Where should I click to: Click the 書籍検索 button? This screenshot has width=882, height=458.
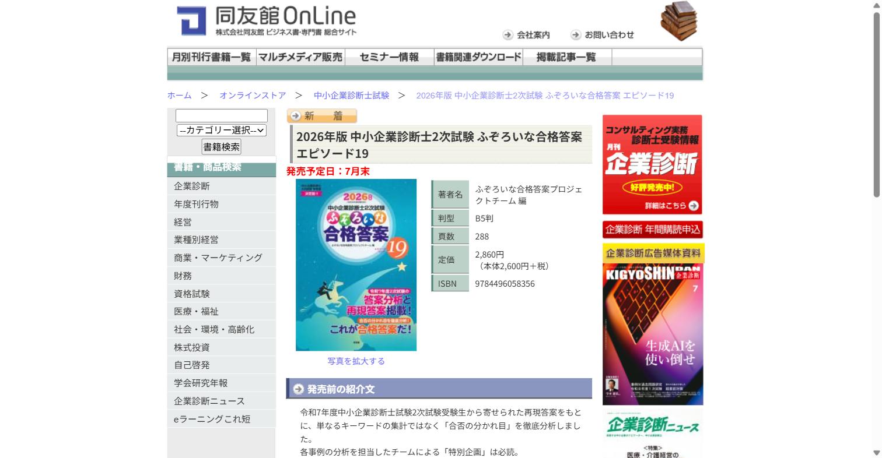pyautogui.click(x=222, y=147)
